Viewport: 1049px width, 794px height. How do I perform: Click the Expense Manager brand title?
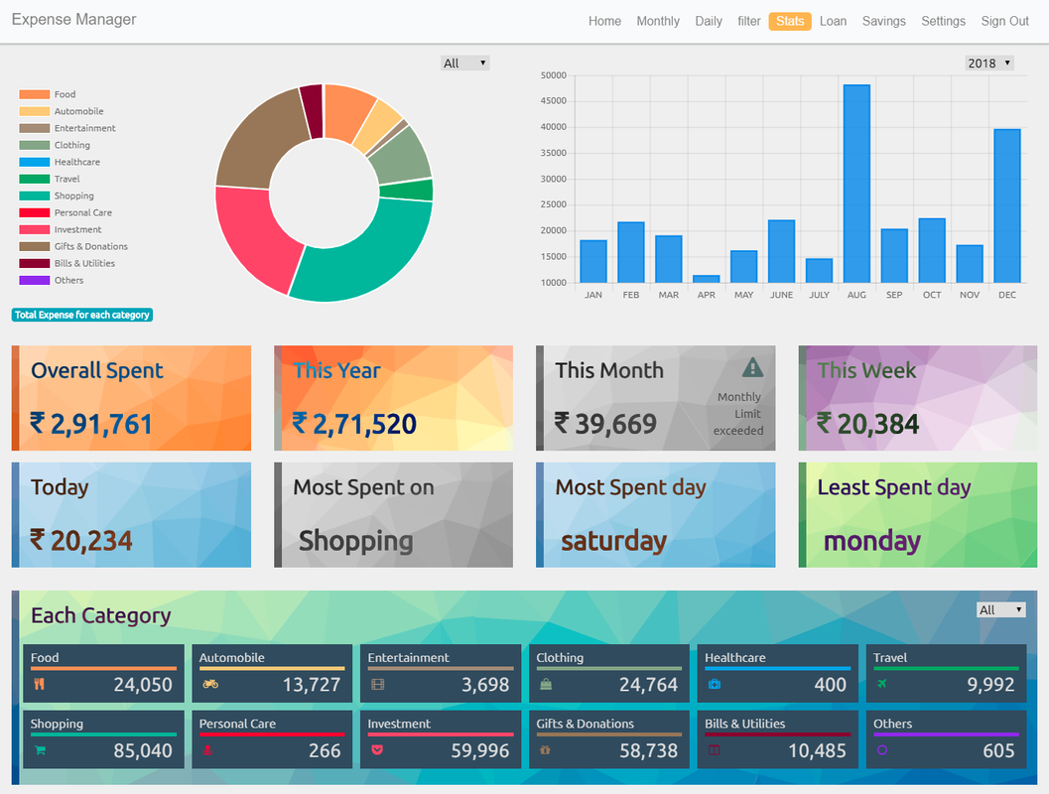click(x=73, y=20)
